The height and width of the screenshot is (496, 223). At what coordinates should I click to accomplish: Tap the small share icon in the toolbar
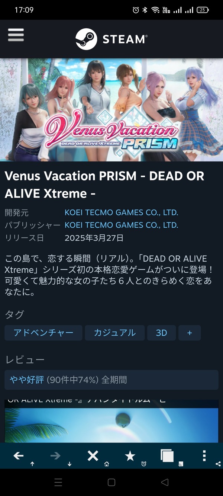coord(218,464)
